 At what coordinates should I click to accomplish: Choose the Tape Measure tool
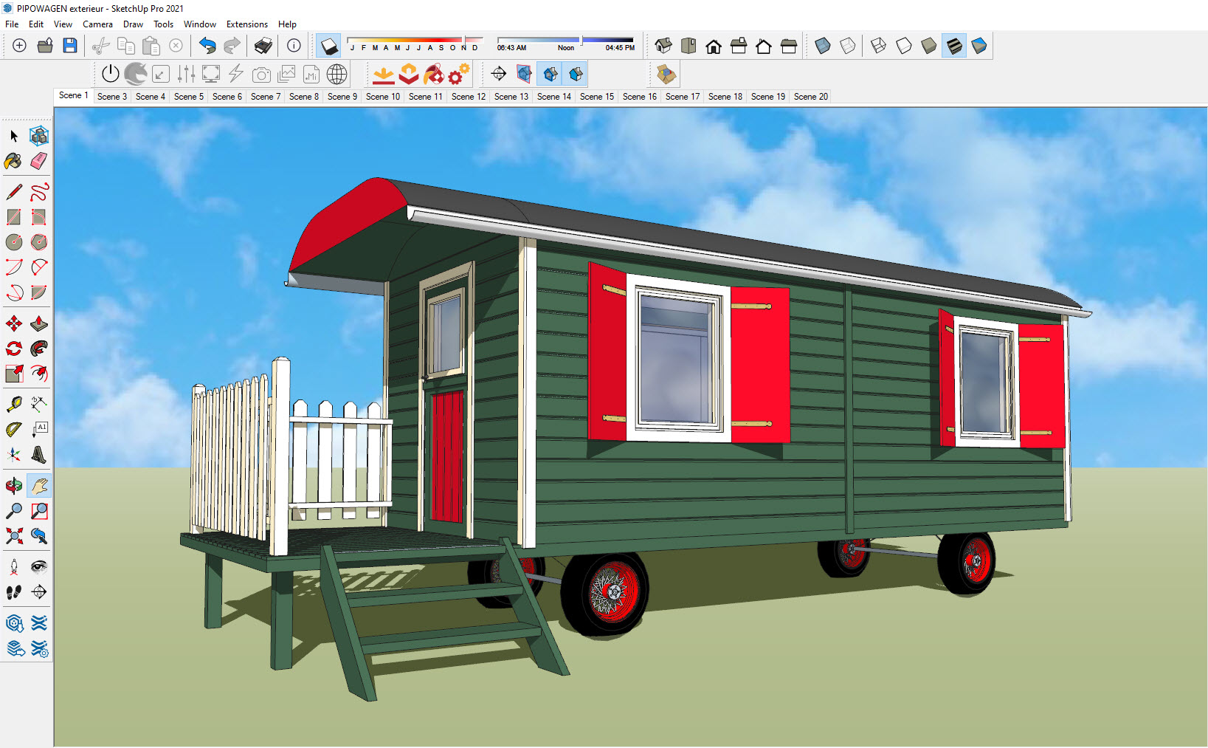tap(13, 404)
